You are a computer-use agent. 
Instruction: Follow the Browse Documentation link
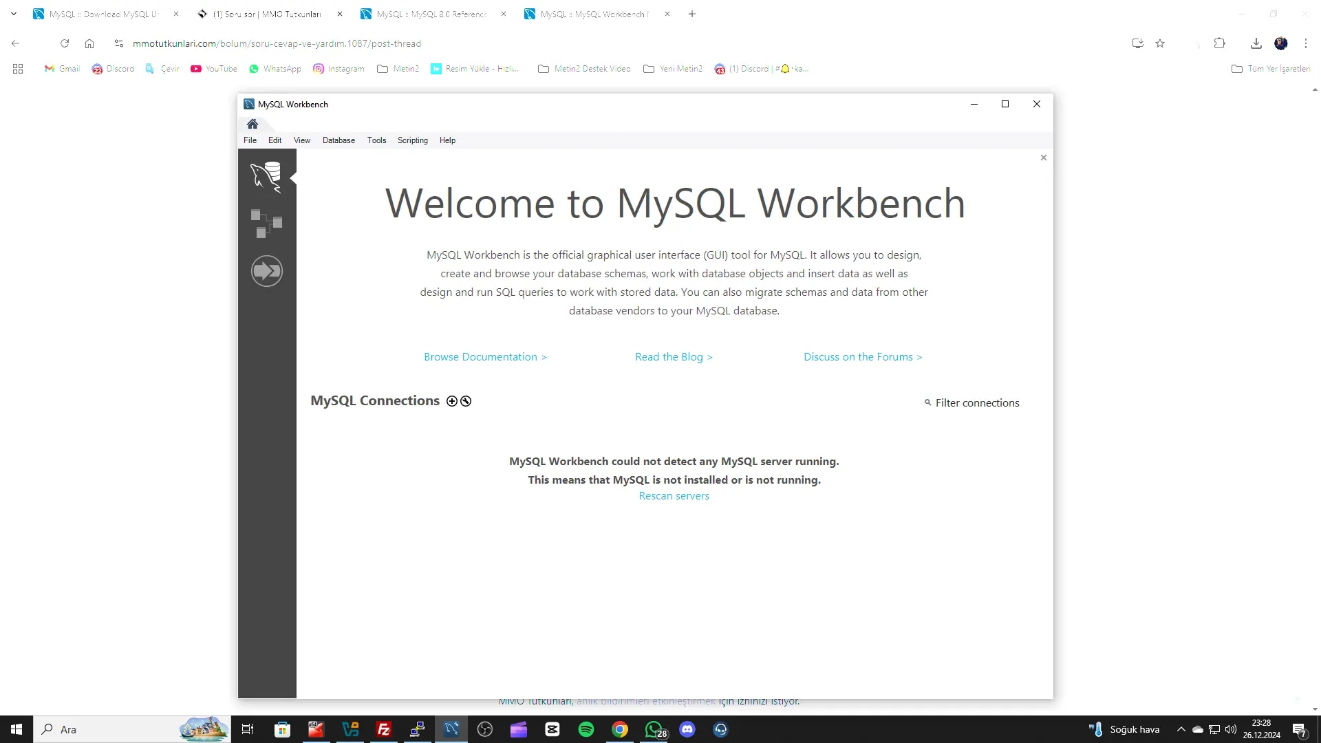[485, 356]
